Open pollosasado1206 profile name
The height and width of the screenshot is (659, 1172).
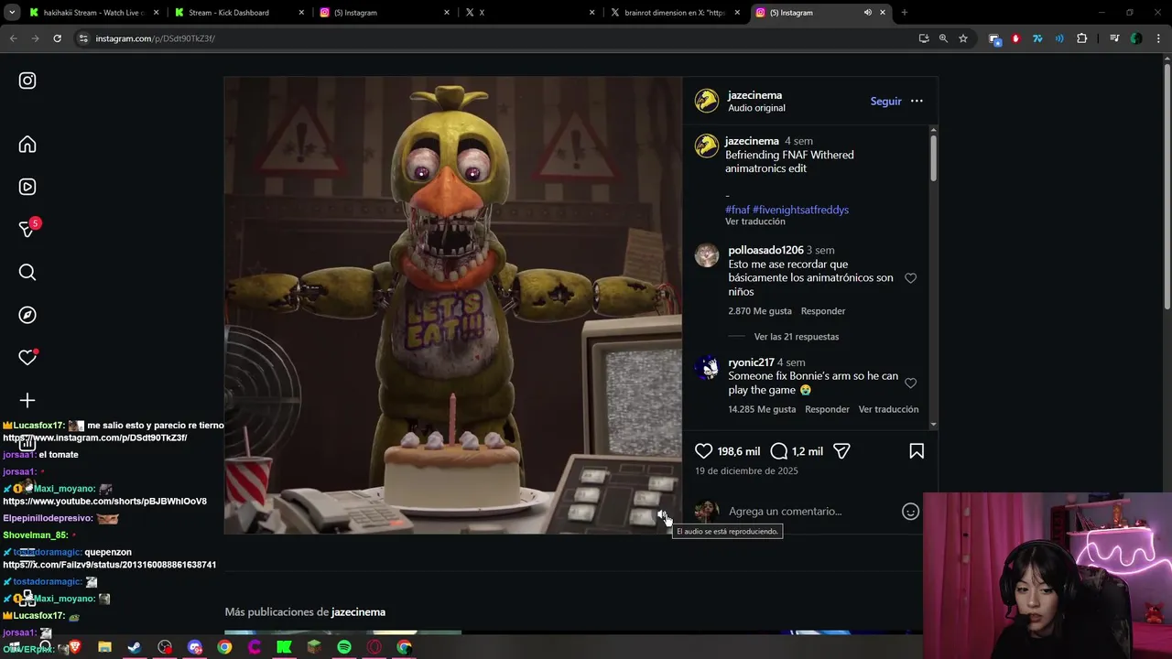pyautogui.click(x=765, y=250)
